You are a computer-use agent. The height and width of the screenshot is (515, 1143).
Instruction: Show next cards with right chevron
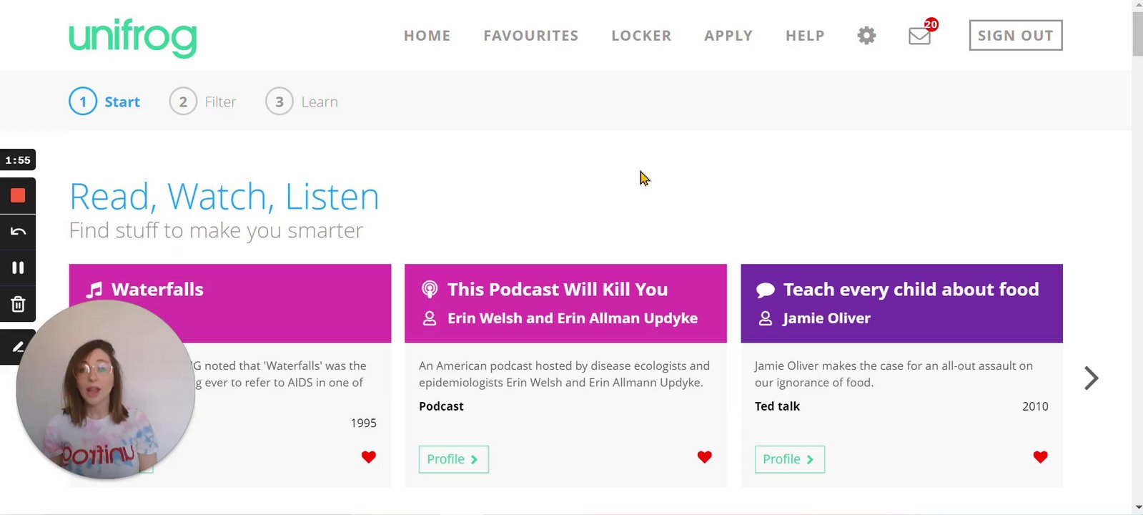[x=1091, y=378]
